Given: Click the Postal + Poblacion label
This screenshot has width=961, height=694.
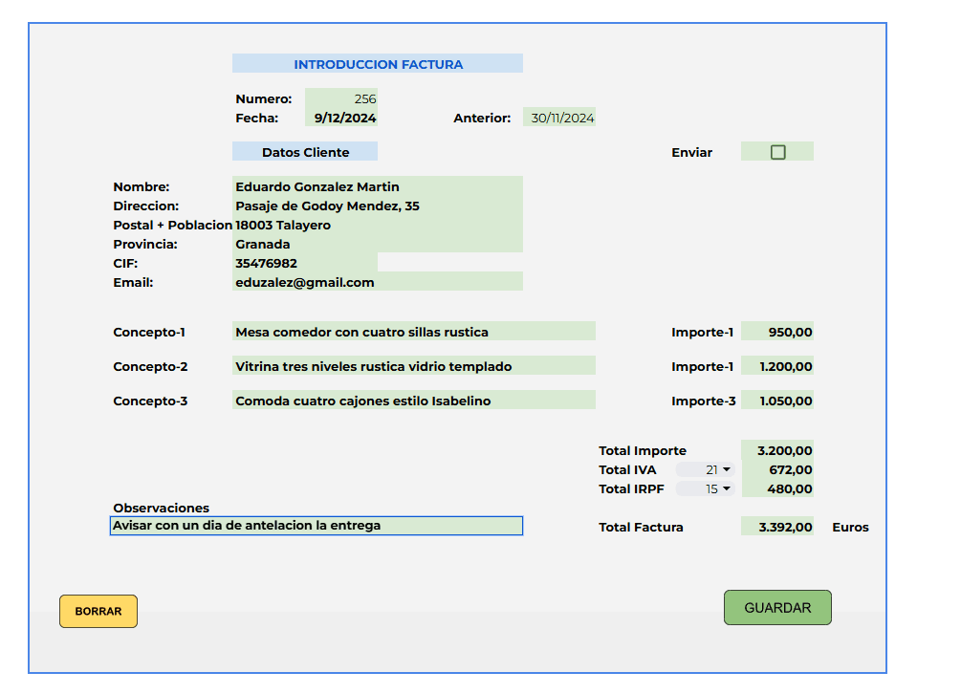Looking at the screenshot, I should (x=172, y=225).
